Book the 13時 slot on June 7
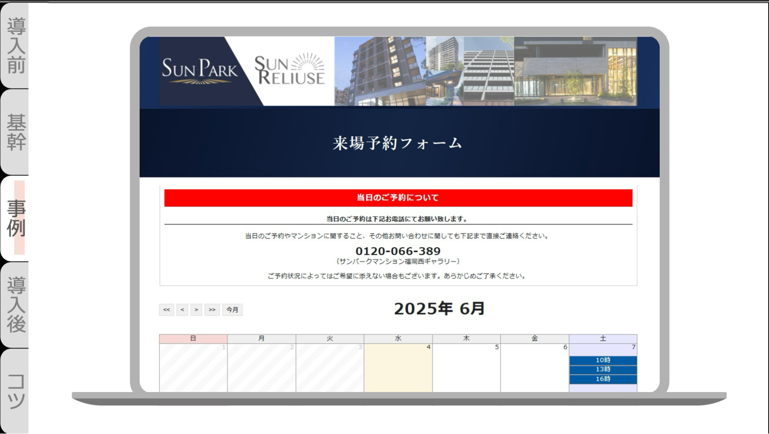This screenshot has height=434, width=769. (x=603, y=369)
